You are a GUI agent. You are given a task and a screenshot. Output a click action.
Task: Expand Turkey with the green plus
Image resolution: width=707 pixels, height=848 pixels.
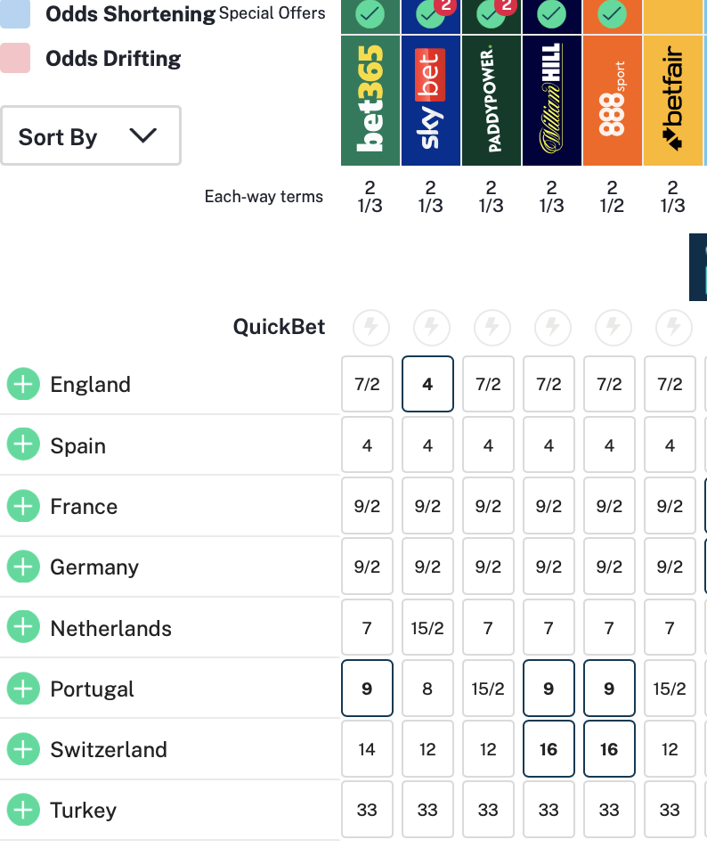click(x=23, y=811)
